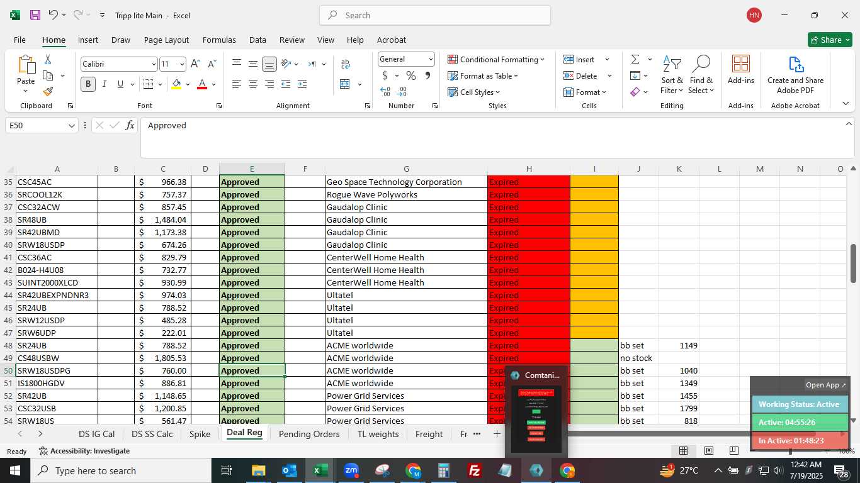Screen dimensions: 860x483
Task: Activate the Format Painter brush
Action: (48, 91)
